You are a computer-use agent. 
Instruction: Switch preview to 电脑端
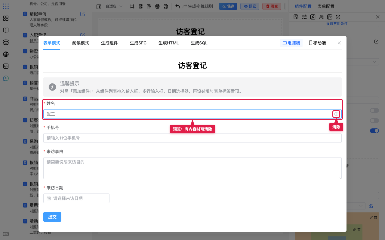click(x=291, y=43)
